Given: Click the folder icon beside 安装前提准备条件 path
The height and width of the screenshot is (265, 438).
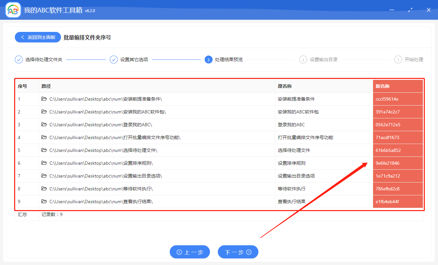Looking at the screenshot, I should [x=44, y=99].
